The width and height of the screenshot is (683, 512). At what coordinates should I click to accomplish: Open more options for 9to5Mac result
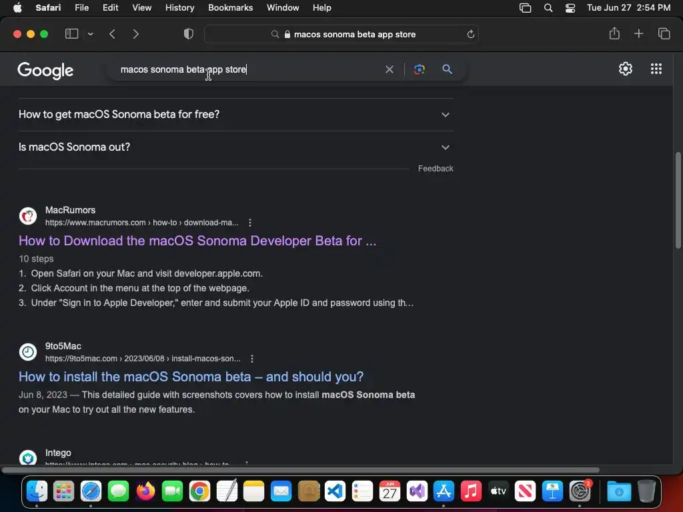pos(252,358)
